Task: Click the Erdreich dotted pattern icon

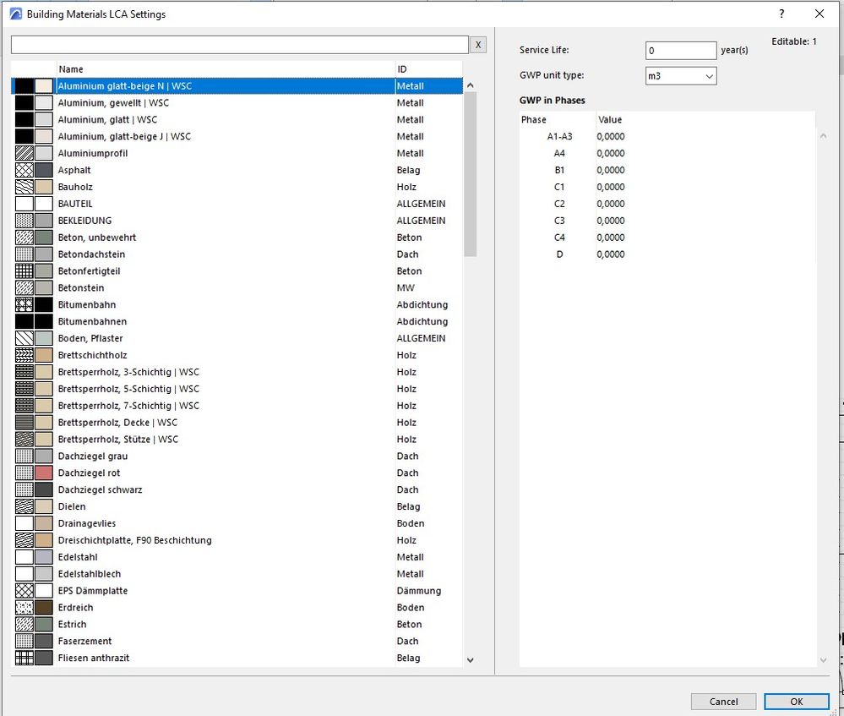Action: [25, 608]
